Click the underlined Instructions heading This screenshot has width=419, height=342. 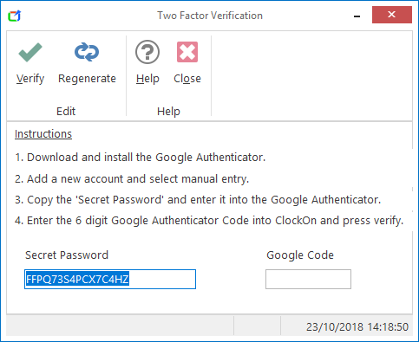click(x=43, y=134)
